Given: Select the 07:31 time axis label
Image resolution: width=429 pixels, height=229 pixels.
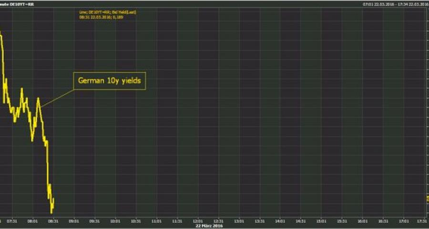Looking at the screenshot, I should pyautogui.click(x=12, y=221).
